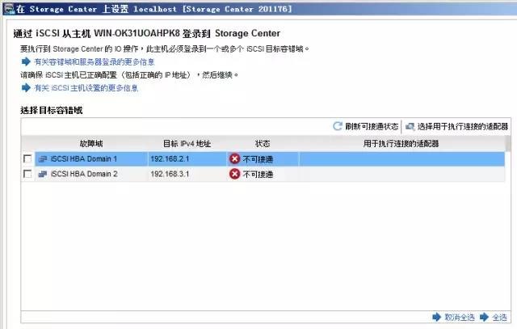
Task: Click the Storage Center title bar app icon
Action: [9, 9]
